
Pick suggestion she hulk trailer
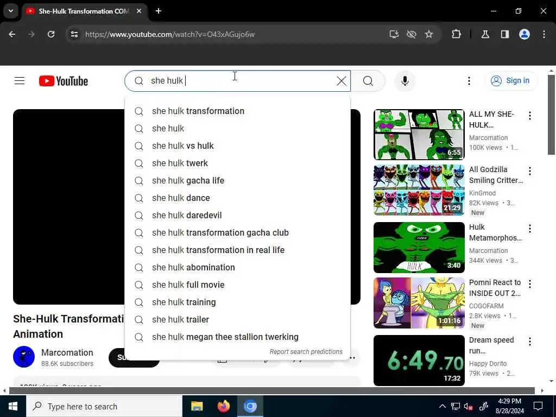pos(238,319)
